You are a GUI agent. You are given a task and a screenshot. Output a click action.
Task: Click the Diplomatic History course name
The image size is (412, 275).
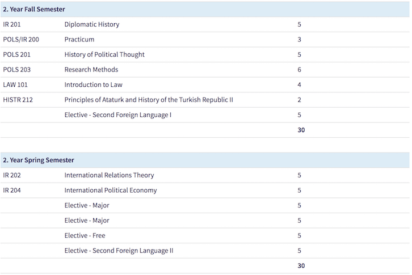pos(91,25)
